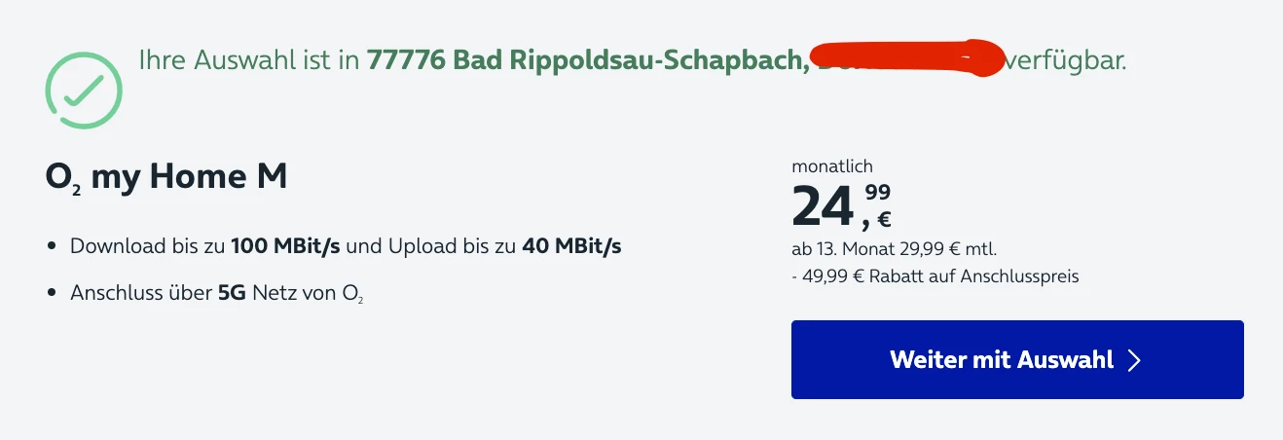Image resolution: width=1283 pixels, height=440 pixels.
Task: Click the monatlich label above price
Action: tap(832, 166)
